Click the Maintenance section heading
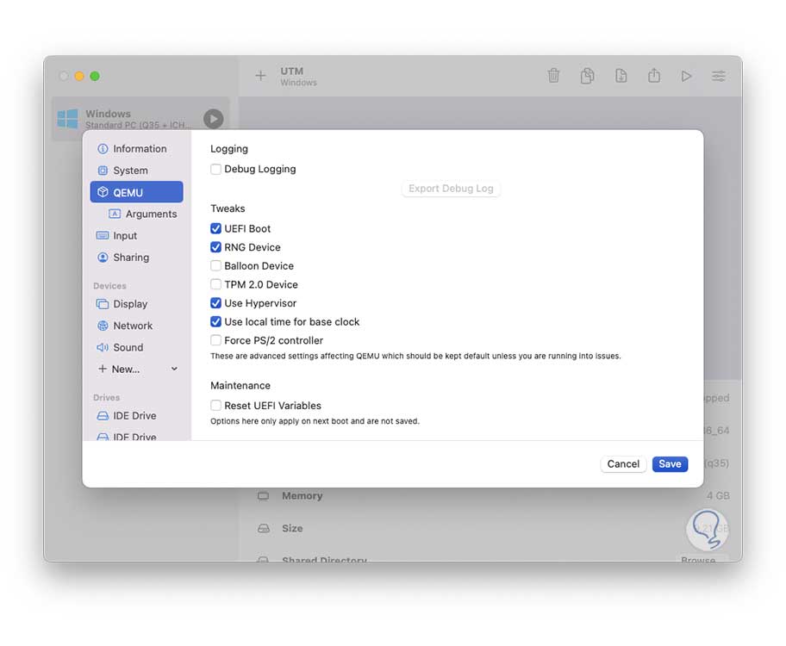Viewport: 786px width, 646px height. click(240, 385)
